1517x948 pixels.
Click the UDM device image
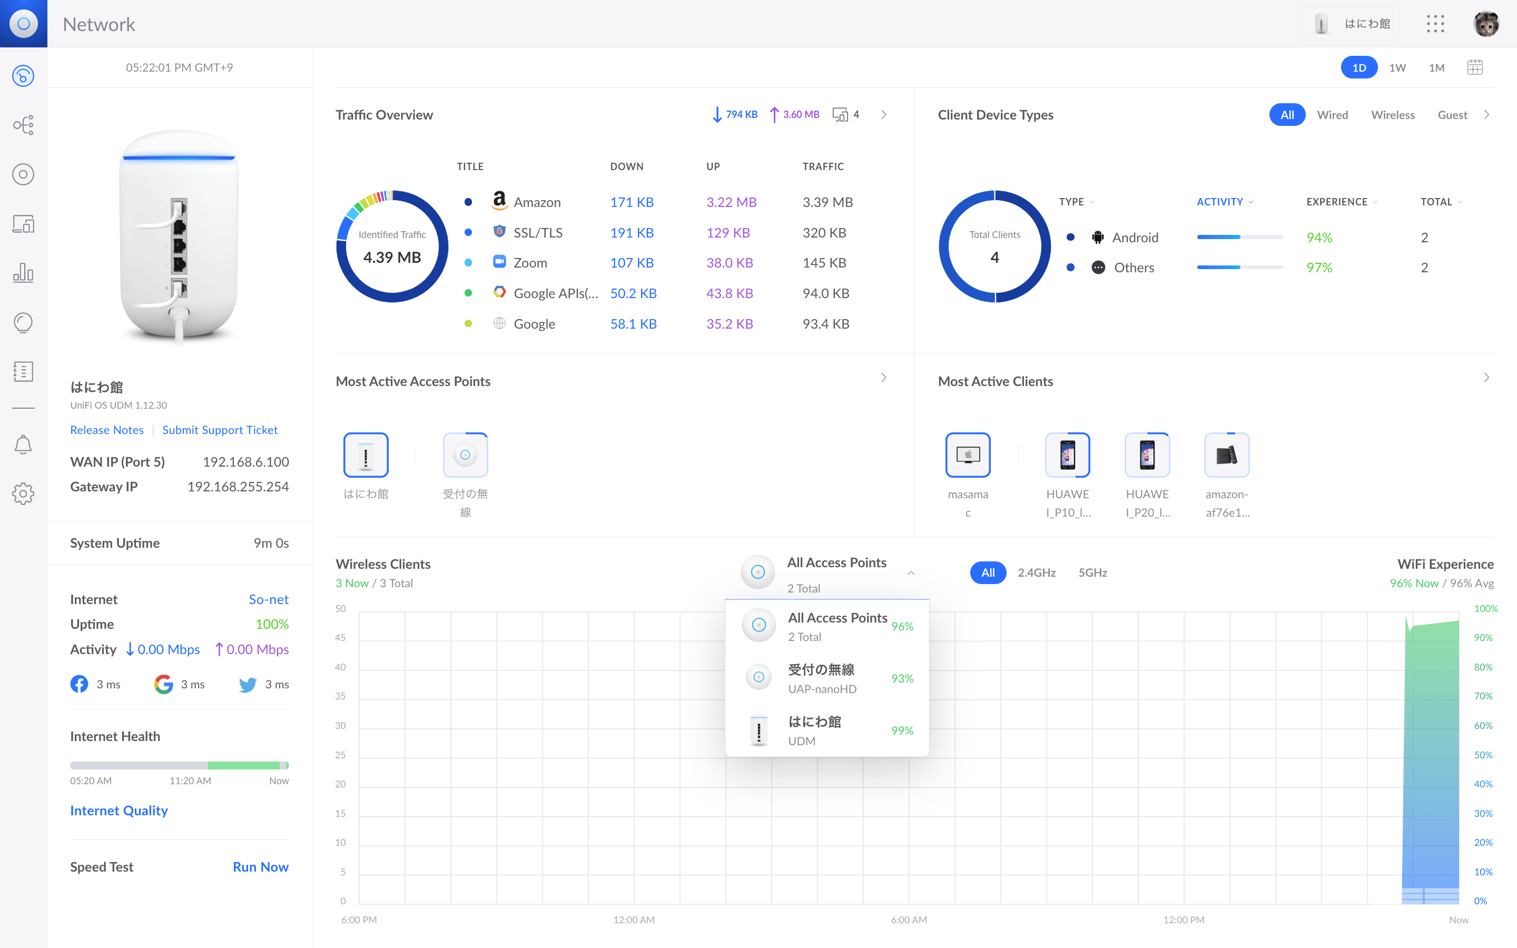[179, 237]
